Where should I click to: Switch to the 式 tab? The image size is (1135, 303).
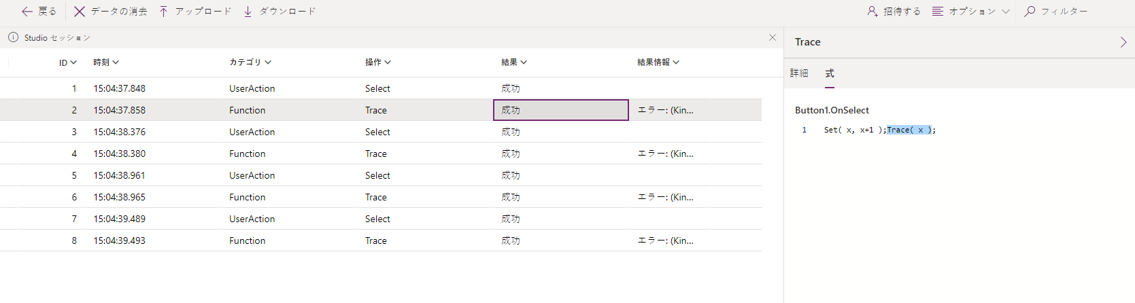[x=830, y=73]
